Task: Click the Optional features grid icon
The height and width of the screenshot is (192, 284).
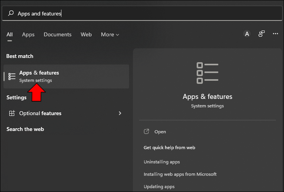Action: point(12,113)
